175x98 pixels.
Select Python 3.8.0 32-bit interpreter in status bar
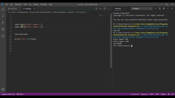pyautogui.click(x=8, y=94)
